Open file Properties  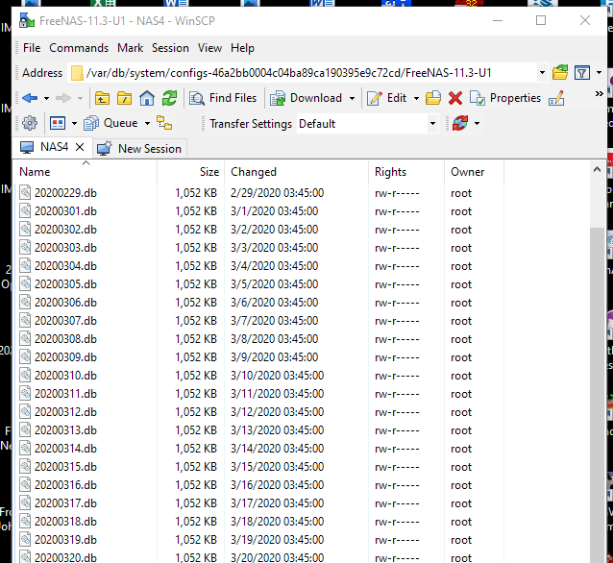coord(505,98)
